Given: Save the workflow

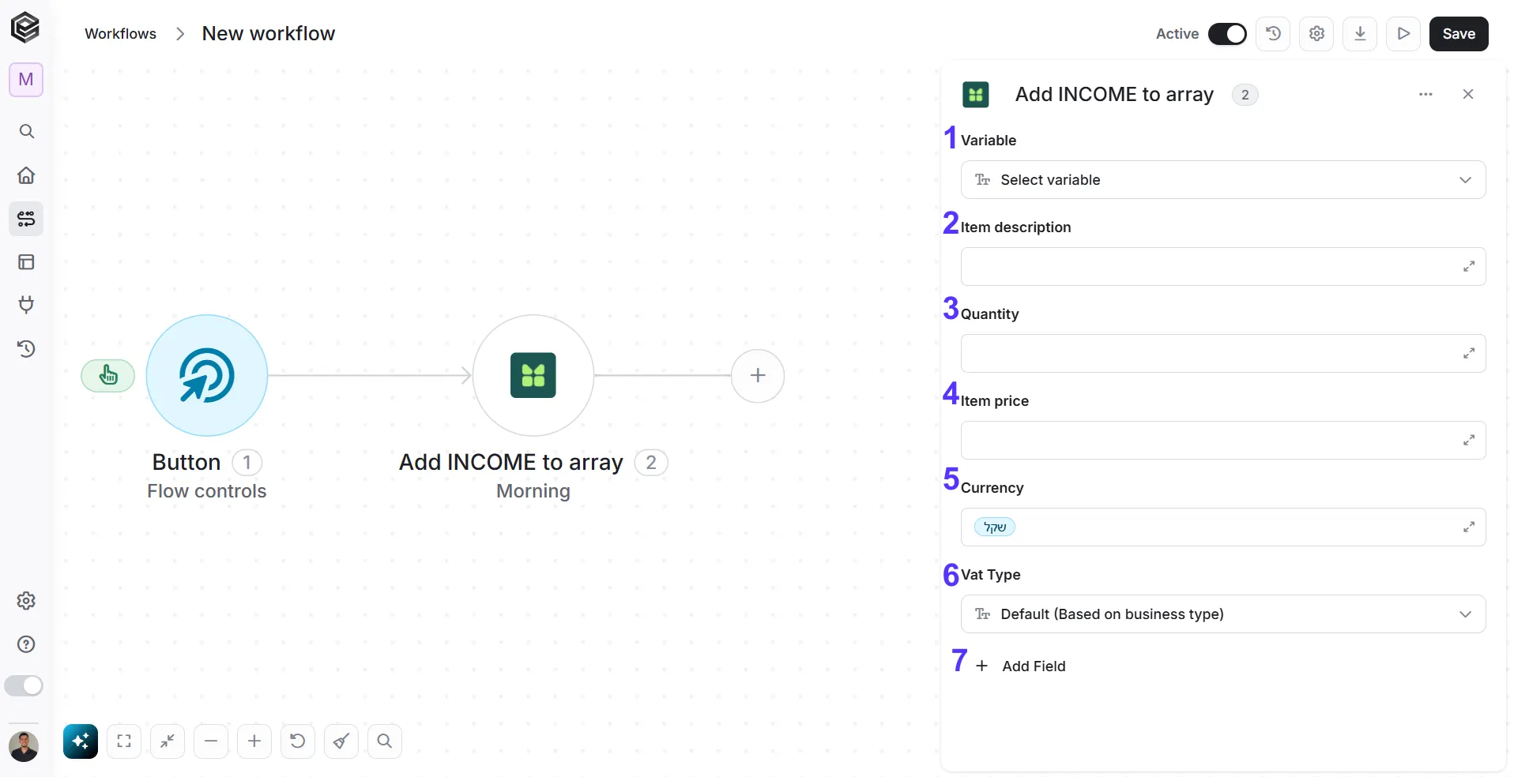Looking at the screenshot, I should (x=1459, y=34).
